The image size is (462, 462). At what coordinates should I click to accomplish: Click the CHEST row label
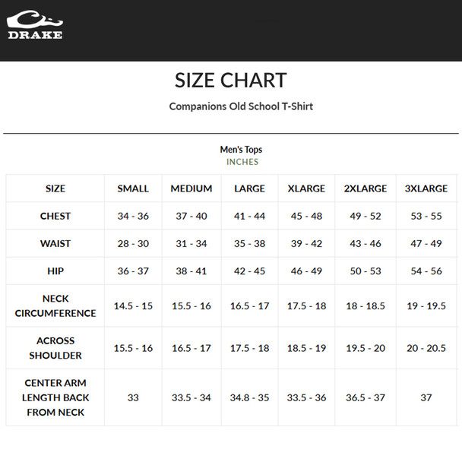[55, 217]
